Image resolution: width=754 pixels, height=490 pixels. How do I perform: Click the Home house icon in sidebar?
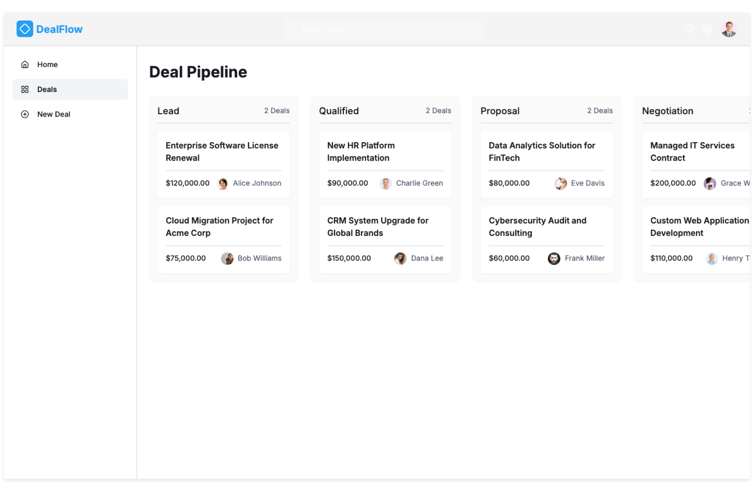25,64
